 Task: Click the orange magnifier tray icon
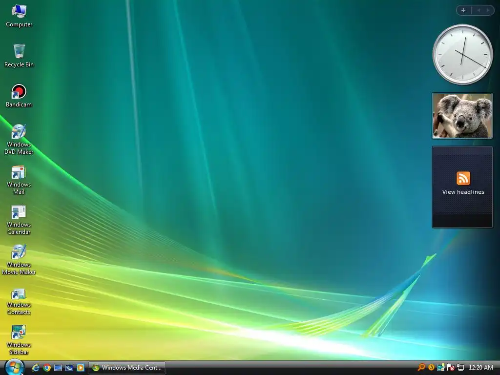[x=421, y=367]
